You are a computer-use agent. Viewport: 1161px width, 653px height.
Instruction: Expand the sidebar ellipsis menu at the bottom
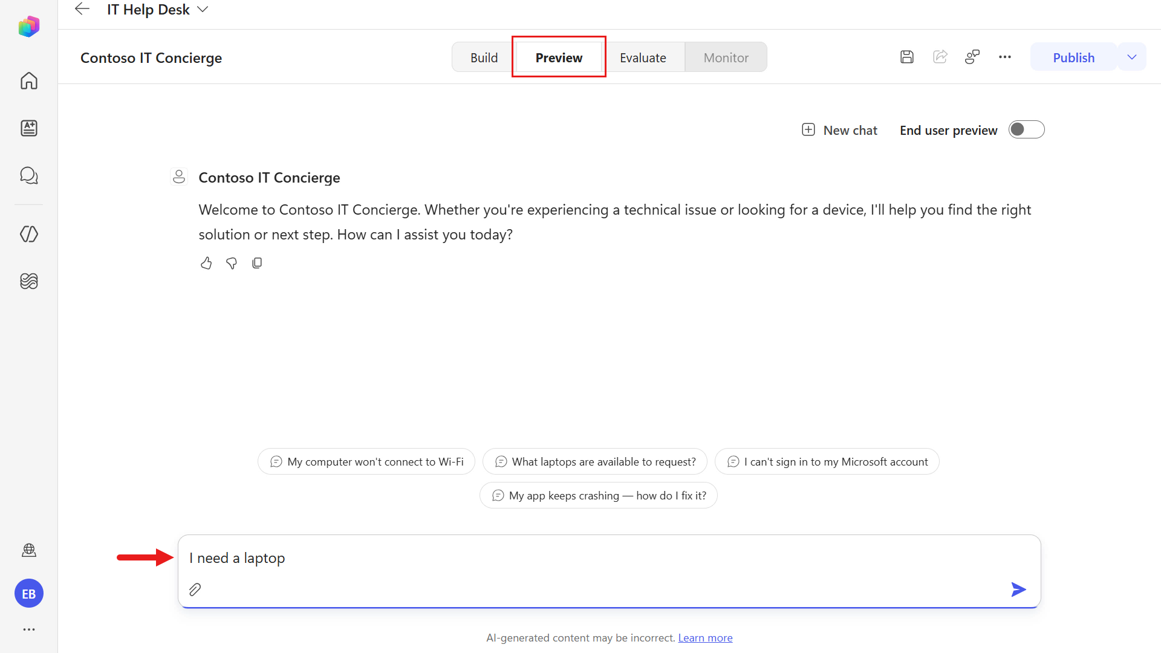[29, 629]
